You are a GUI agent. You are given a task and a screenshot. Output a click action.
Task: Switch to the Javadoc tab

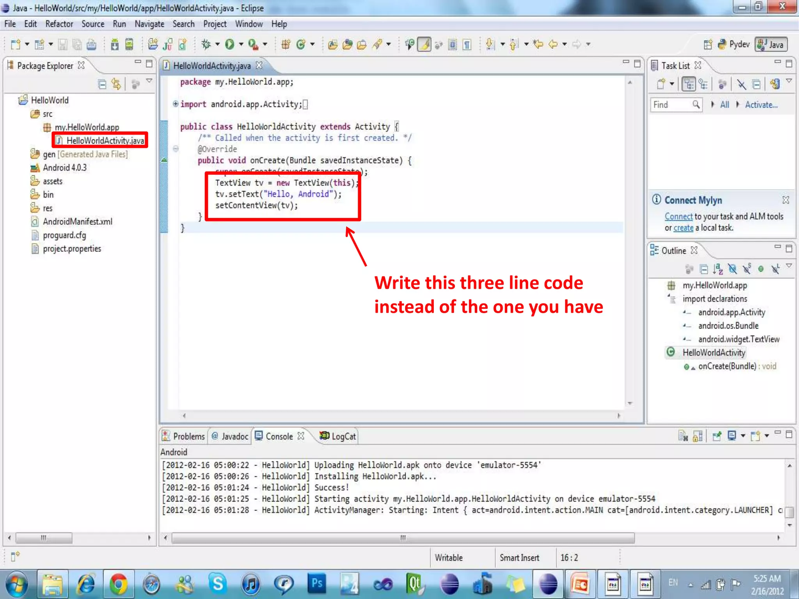pyautogui.click(x=230, y=436)
